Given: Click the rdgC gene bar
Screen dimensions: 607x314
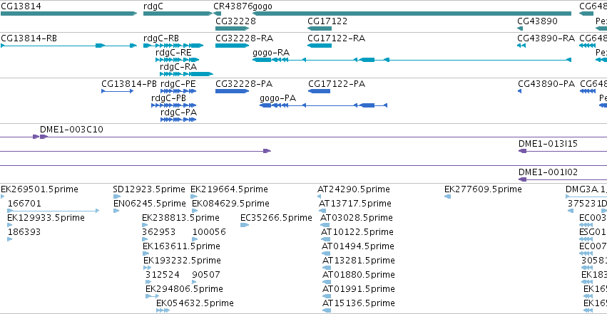Looking at the screenshot, I should [178, 14].
